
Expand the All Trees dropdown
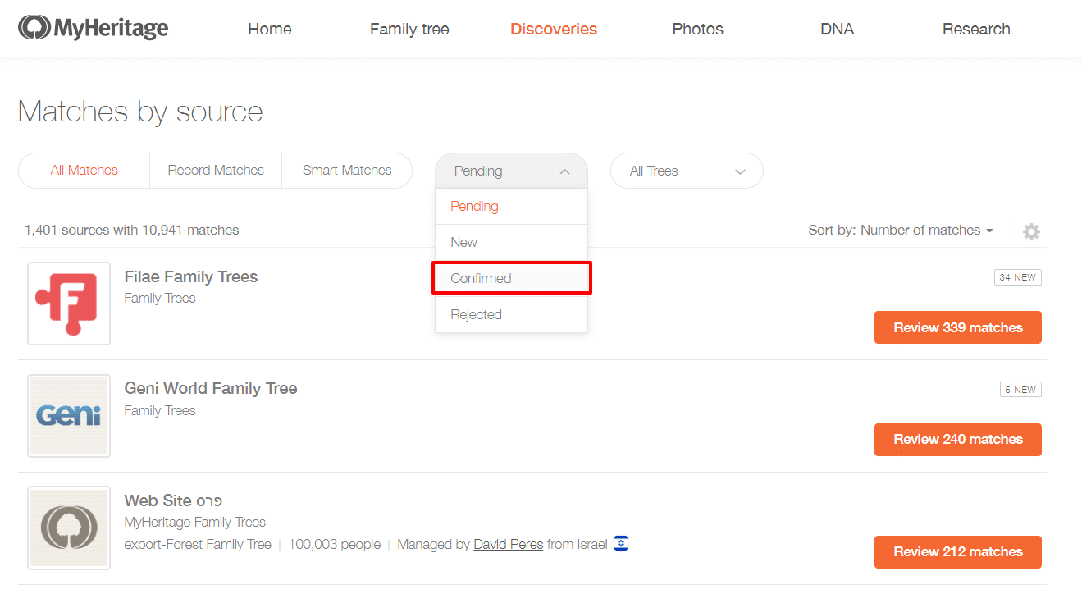[687, 171]
